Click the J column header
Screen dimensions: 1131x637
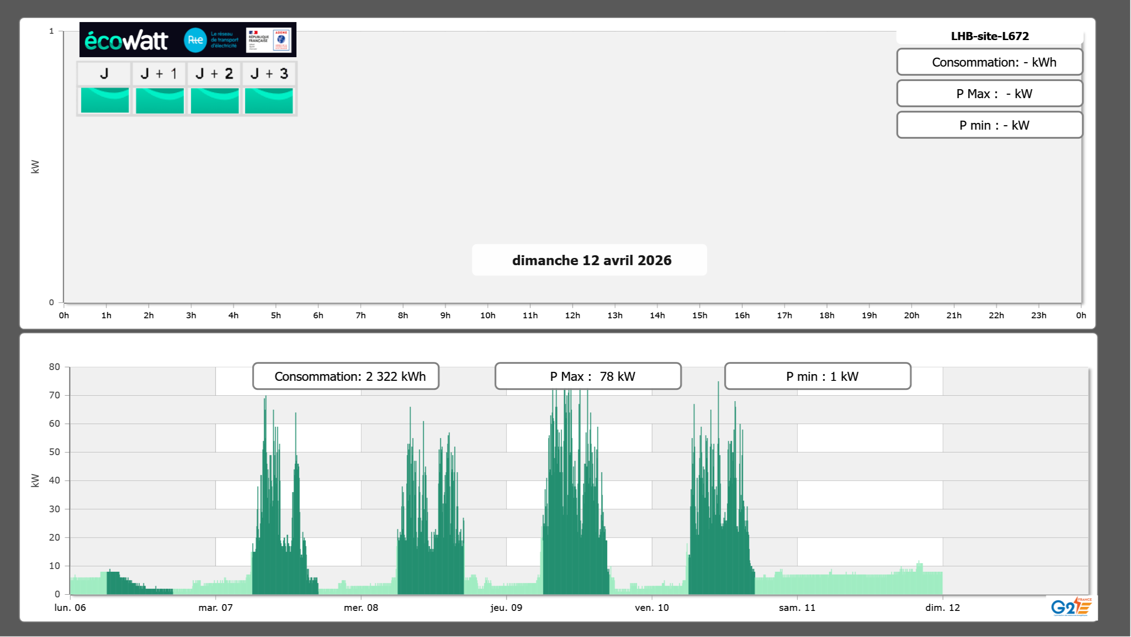point(104,73)
